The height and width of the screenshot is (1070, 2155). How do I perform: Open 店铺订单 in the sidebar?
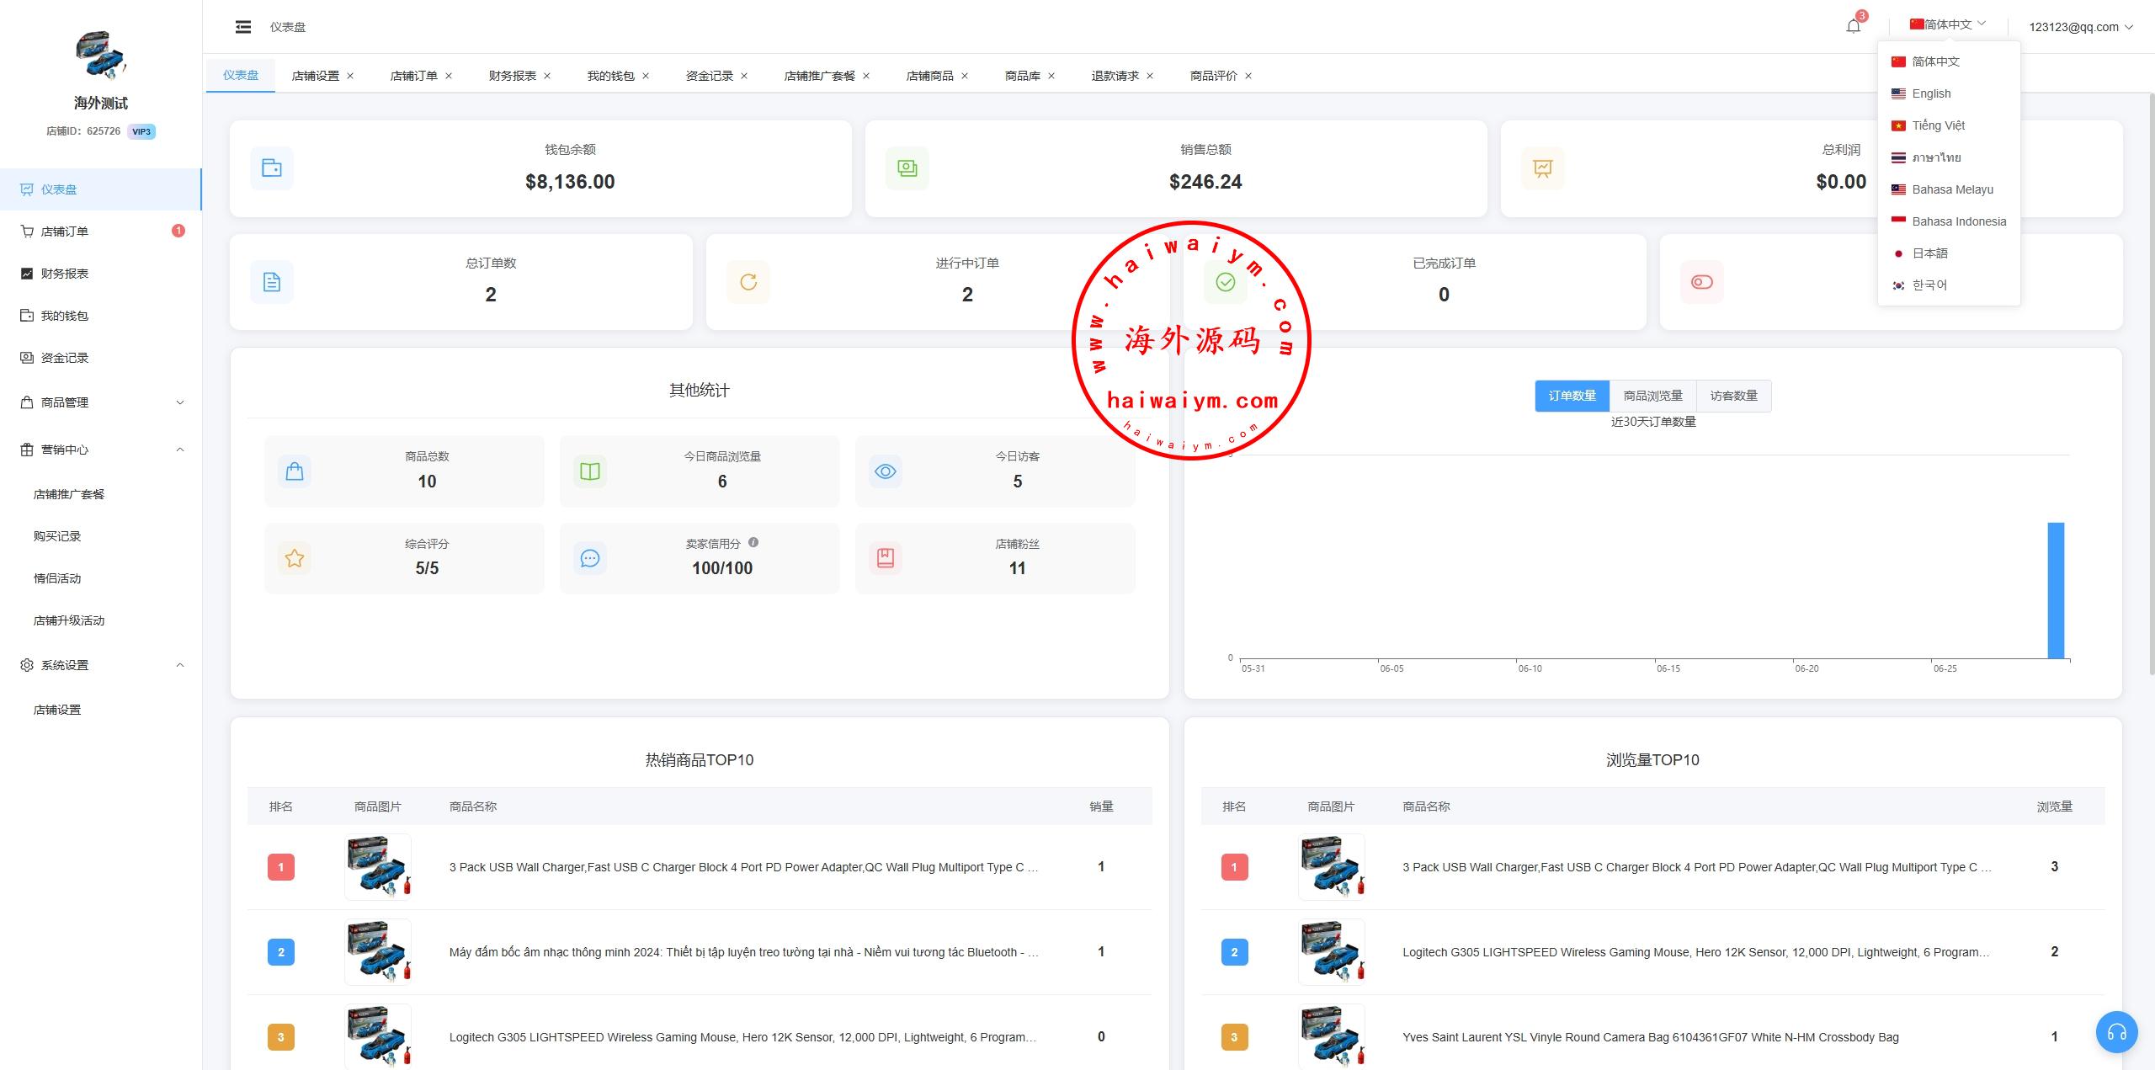(65, 232)
